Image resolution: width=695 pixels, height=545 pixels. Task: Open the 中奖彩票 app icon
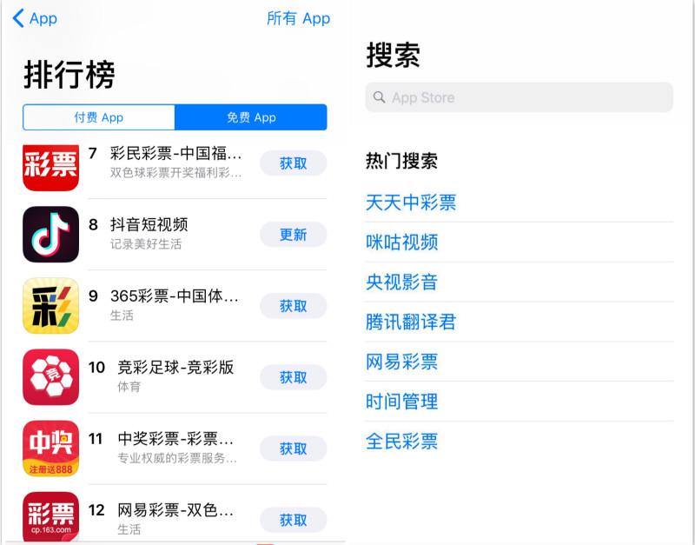(50, 449)
